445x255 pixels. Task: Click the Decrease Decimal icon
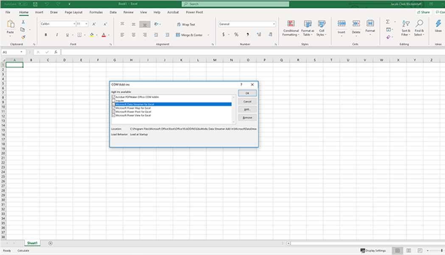click(x=270, y=34)
